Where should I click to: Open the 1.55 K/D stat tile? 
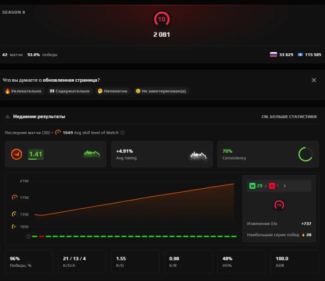coord(135,261)
